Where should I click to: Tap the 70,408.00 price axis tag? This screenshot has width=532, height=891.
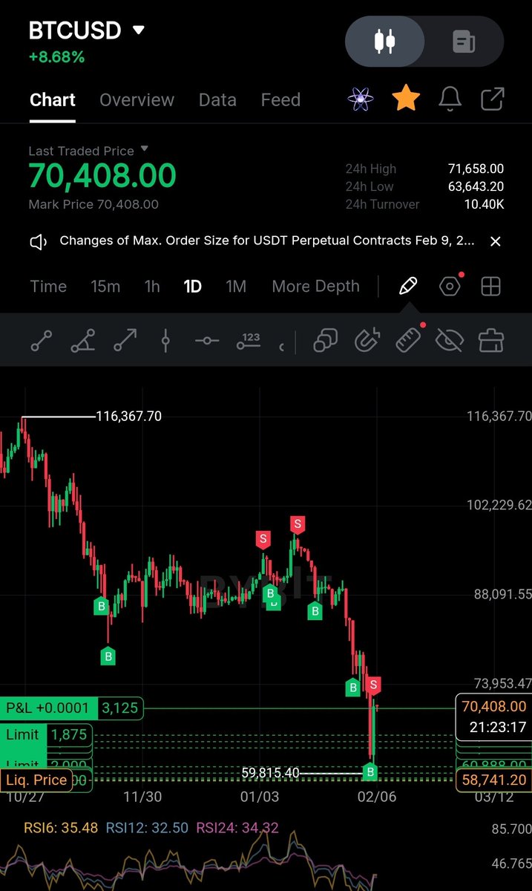(494, 706)
